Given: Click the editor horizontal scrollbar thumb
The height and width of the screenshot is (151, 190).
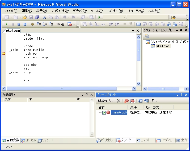Looking at the screenshot, I should pyautogui.click(x=62, y=88).
